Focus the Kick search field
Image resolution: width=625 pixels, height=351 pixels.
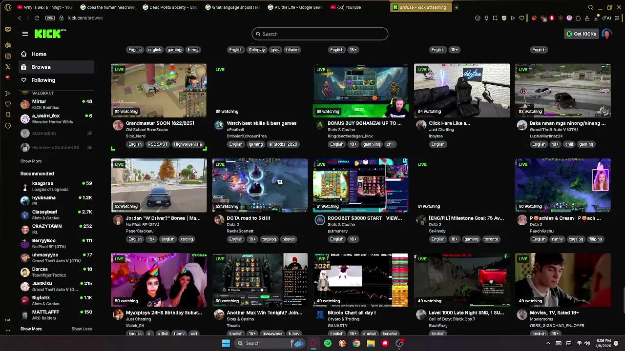pos(320,34)
